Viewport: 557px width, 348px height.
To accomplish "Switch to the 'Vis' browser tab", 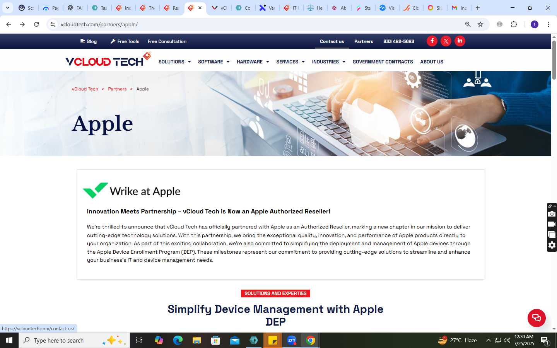I will [x=387, y=8].
